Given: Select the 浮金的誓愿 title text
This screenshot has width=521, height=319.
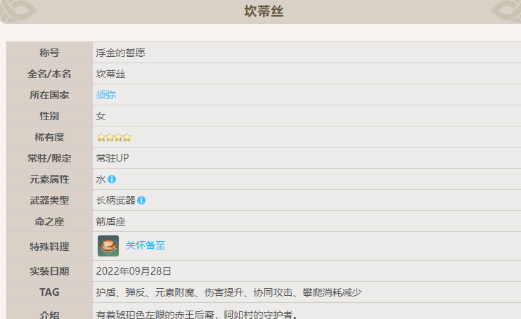Looking at the screenshot, I should pos(120,53).
